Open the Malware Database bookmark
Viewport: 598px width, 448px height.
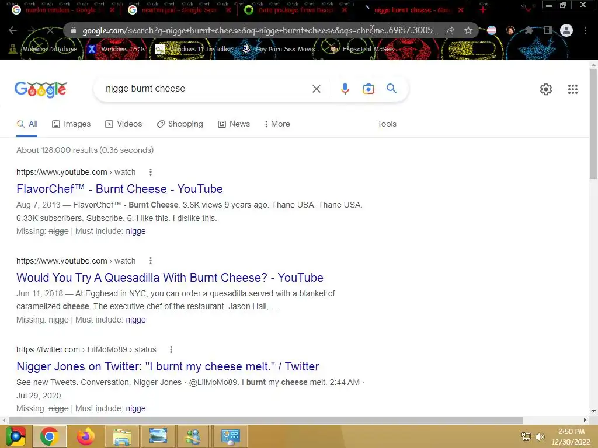pyautogui.click(x=43, y=49)
